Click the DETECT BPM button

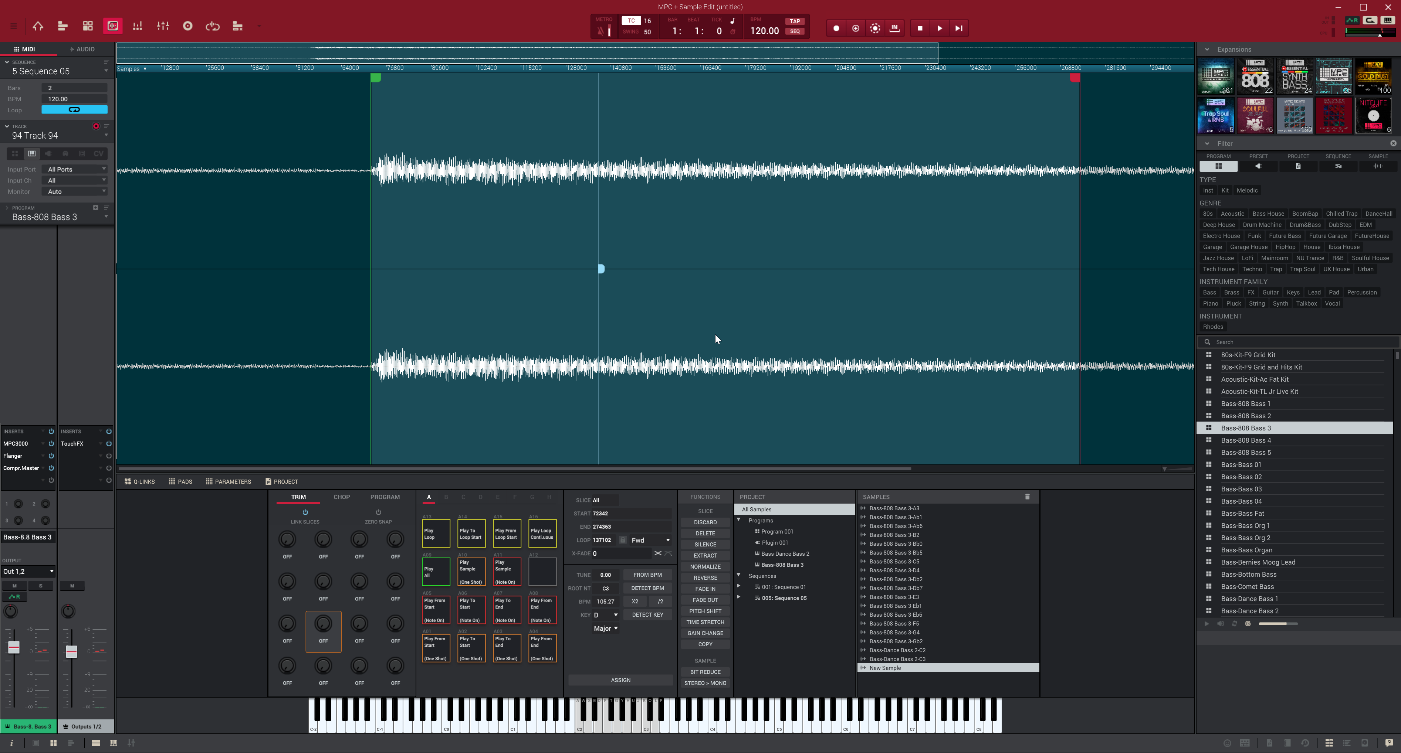point(647,588)
